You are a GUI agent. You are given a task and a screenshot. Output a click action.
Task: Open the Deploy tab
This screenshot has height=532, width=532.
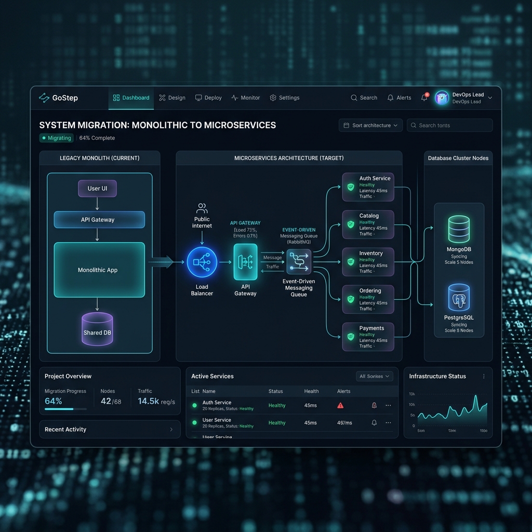(x=208, y=98)
